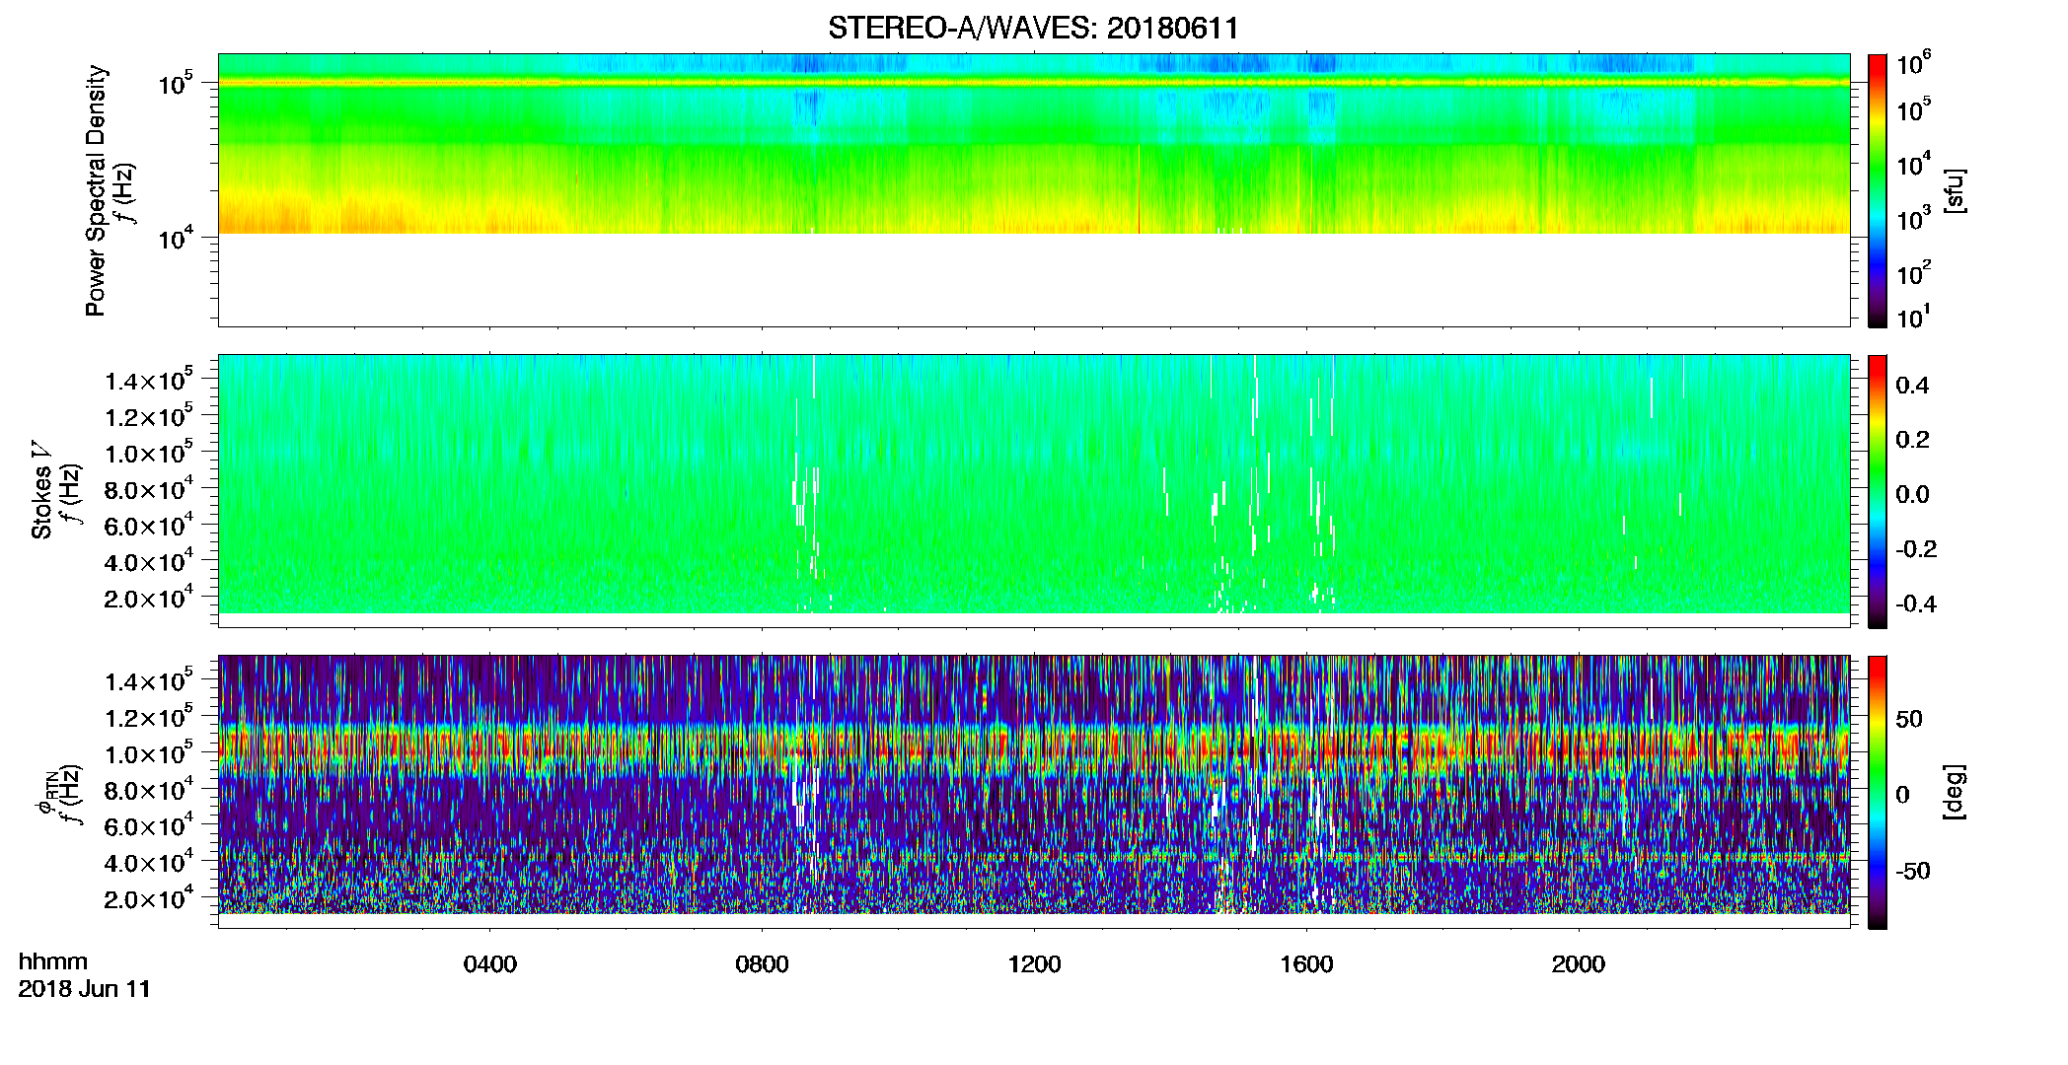
Task: Click 4.0×10^4 tick in Stokes V panel
Action: (148, 562)
